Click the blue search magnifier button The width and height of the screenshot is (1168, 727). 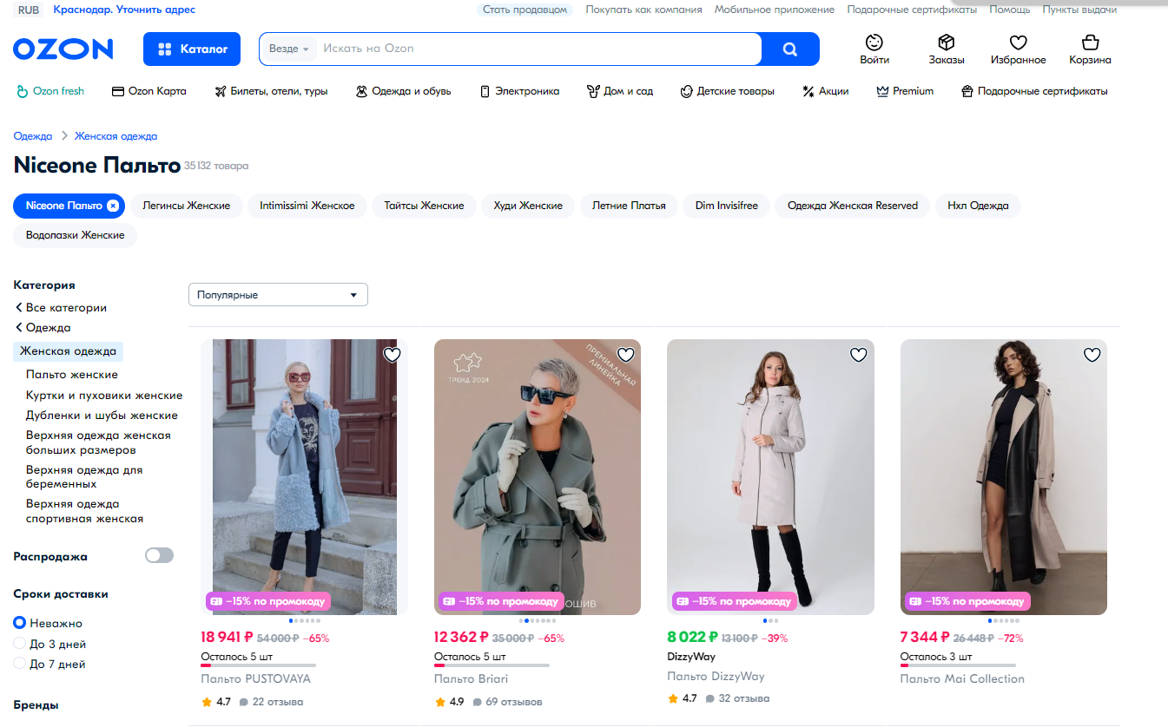point(789,49)
